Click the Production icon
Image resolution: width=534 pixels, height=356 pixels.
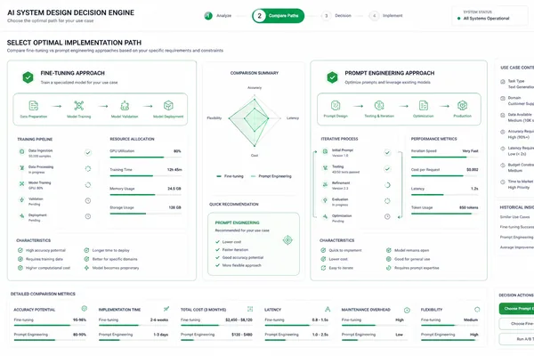tap(462, 105)
